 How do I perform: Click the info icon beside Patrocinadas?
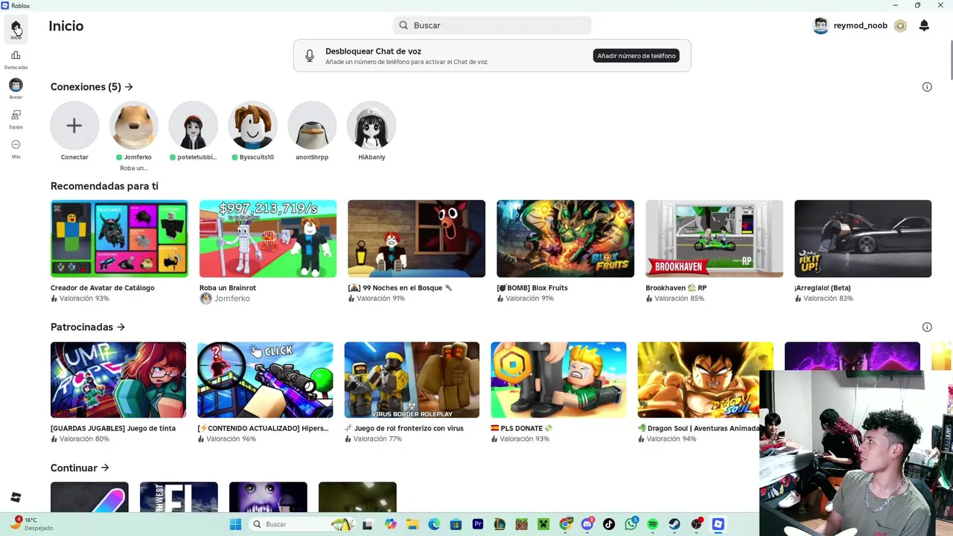(x=927, y=327)
